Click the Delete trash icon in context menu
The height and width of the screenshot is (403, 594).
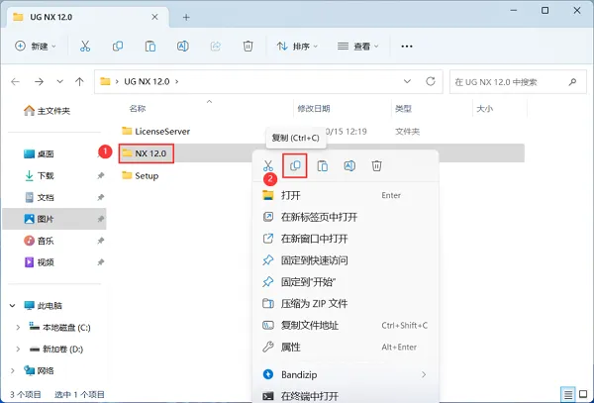pyautogui.click(x=376, y=166)
